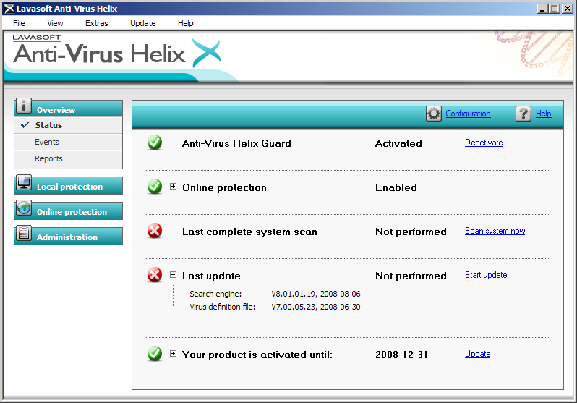Image resolution: width=577 pixels, height=403 pixels.
Task: Click the Help question mark icon
Action: (523, 114)
